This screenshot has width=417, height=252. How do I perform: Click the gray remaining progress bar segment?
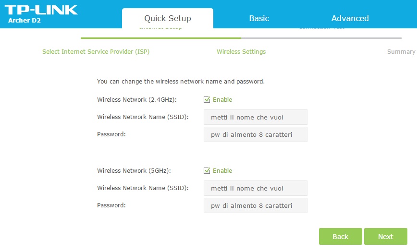tap(321, 38)
